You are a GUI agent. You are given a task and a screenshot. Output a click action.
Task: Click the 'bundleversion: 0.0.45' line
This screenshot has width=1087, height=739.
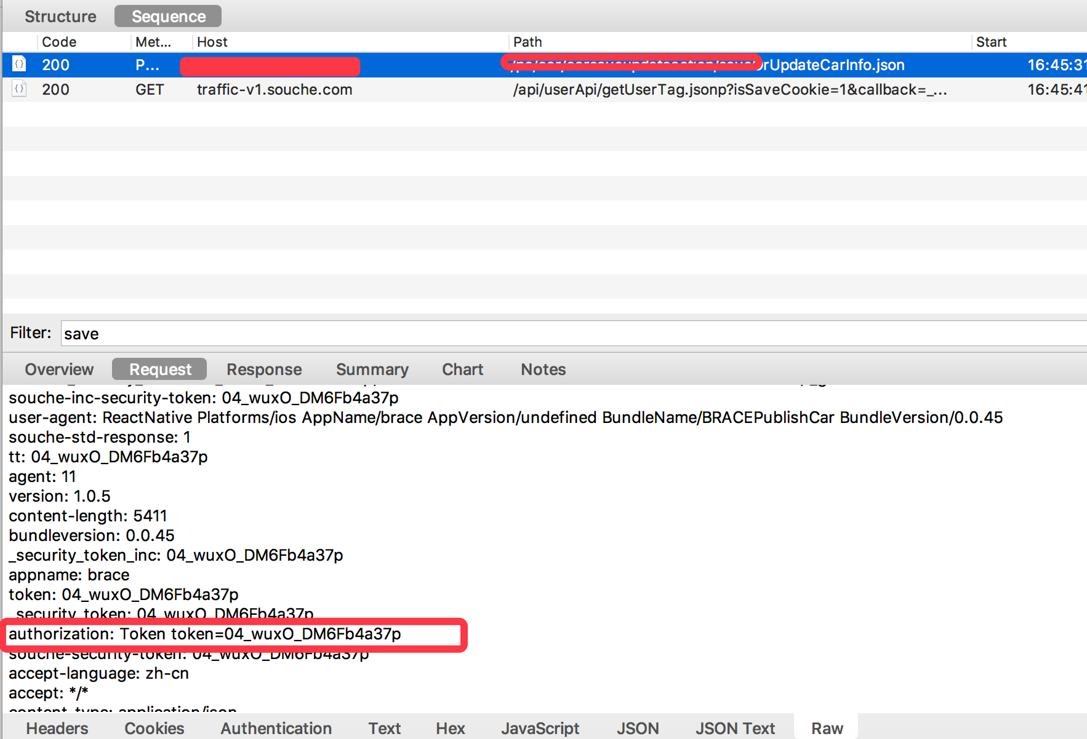click(92, 535)
